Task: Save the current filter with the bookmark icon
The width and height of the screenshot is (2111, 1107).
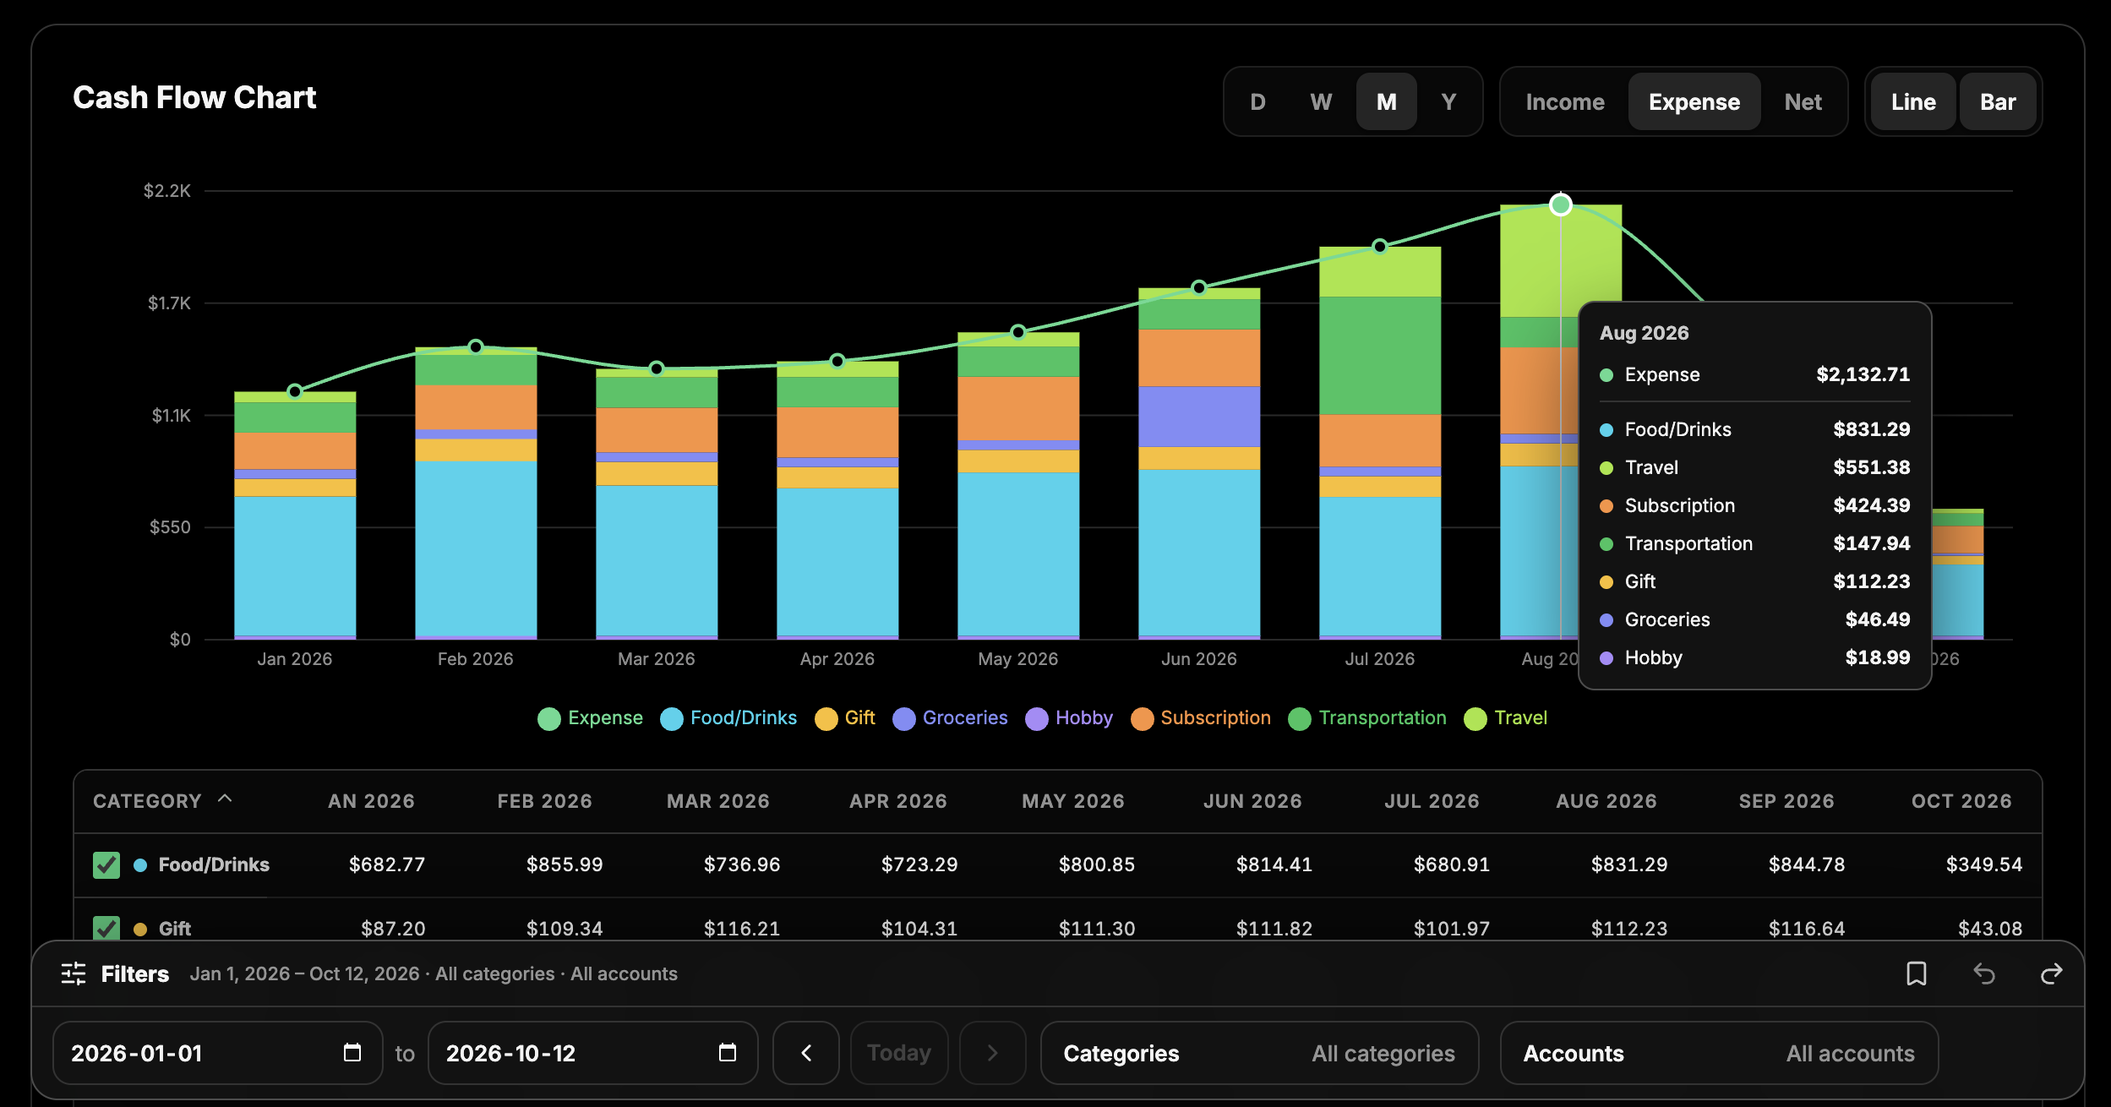Action: pyautogui.click(x=1916, y=973)
